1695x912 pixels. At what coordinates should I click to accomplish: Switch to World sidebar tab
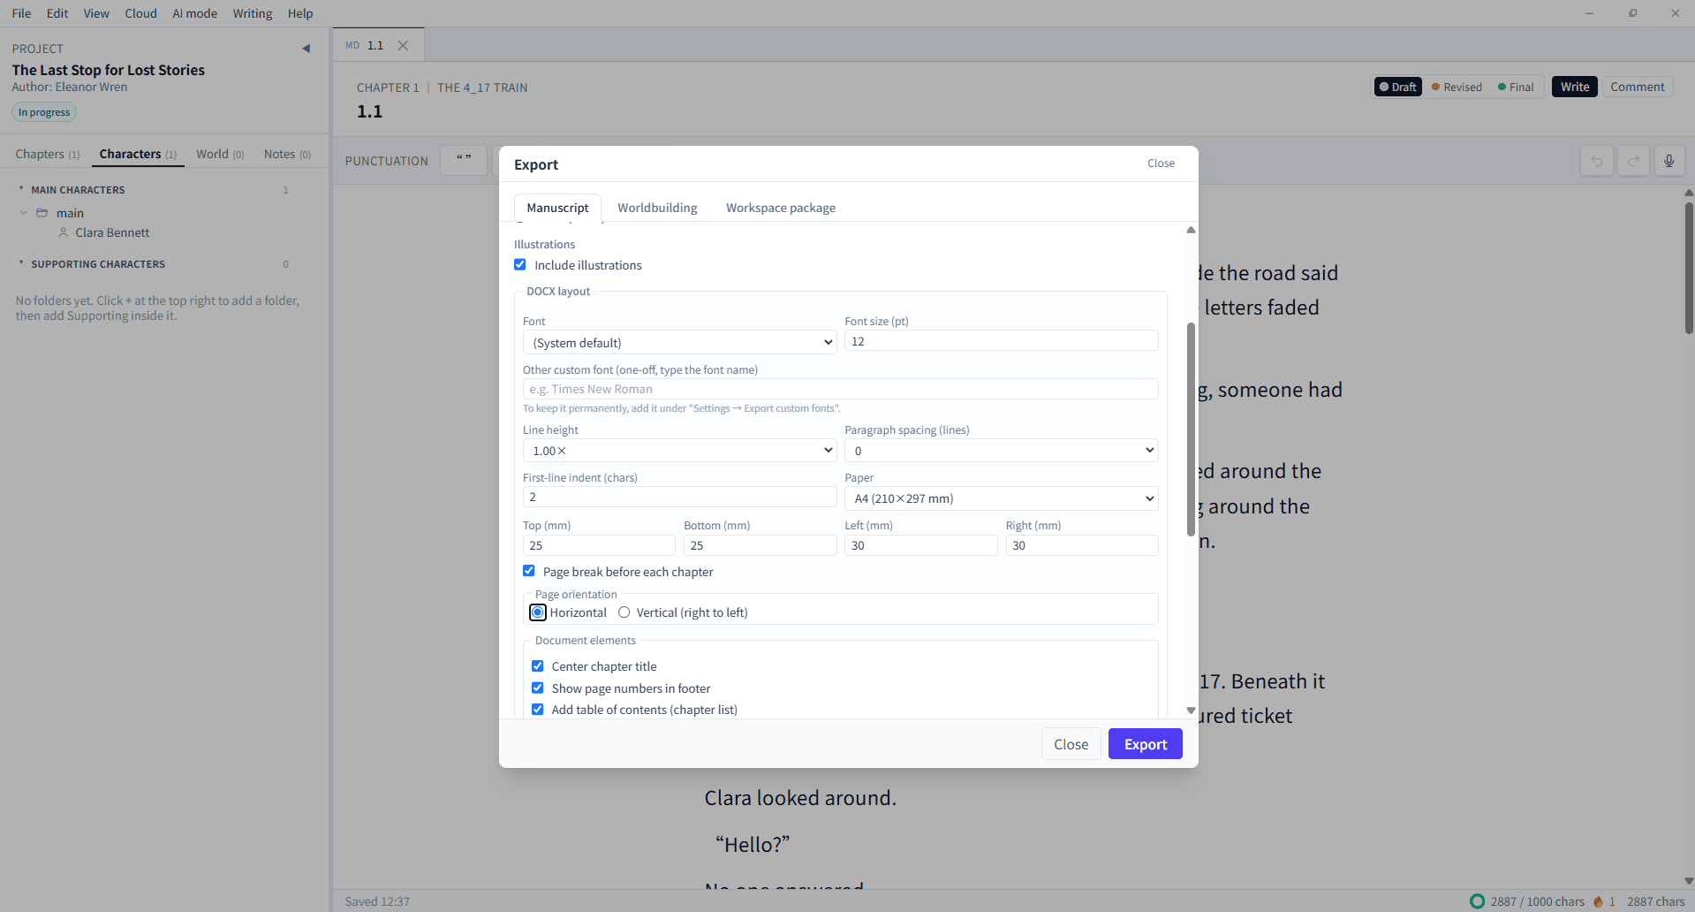[220, 154]
